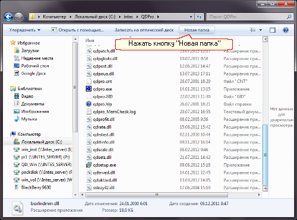Click the change view icon

pyautogui.click(x=253, y=30)
